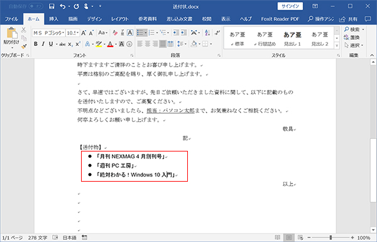Activate the format painter brush
This screenshot has height=242, width=377.
tap(24, 46)
